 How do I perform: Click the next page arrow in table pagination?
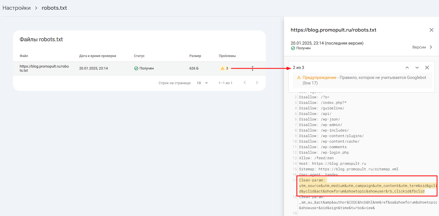tap(257, 83)
